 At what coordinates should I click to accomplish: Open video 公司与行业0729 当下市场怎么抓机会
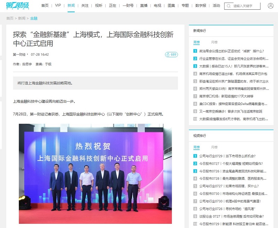pos(227,156)
